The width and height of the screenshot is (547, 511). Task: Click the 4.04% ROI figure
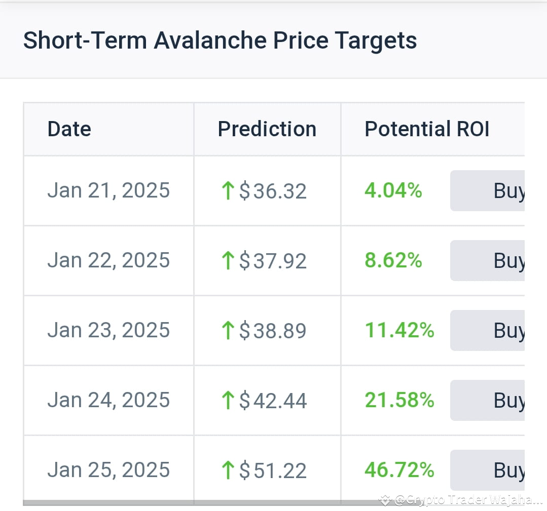pyautogui.click(x=393, y=191)
